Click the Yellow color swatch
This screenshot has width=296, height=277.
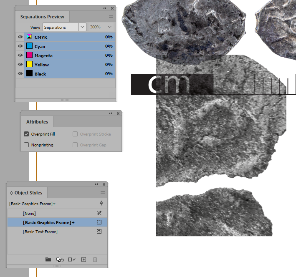click(x=29, y=64)
